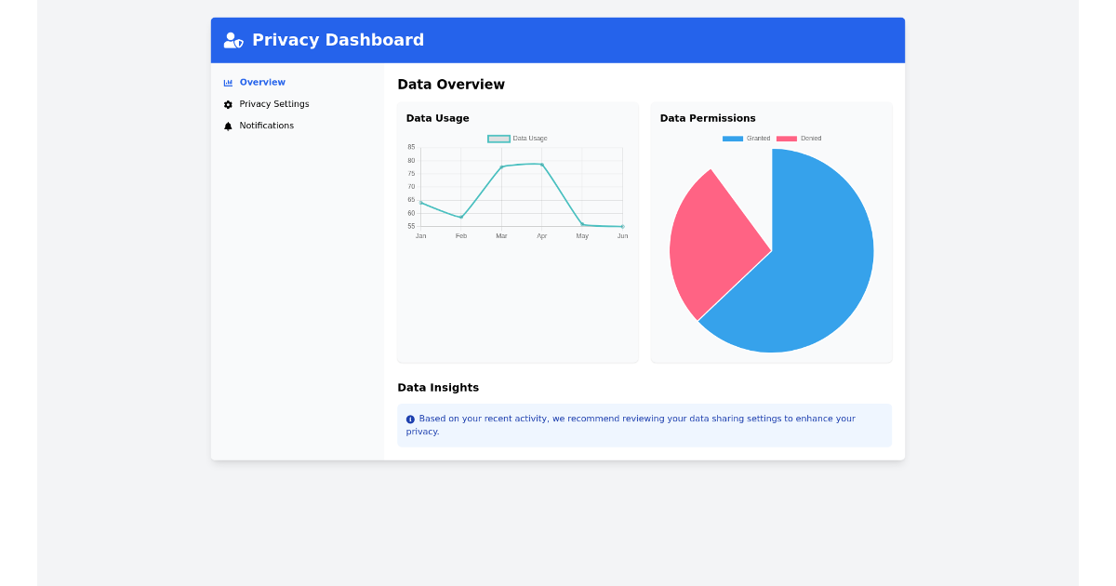Click the user avatar icon in the header
This screenshot has width=1116, height=586.
pos(231,40)
